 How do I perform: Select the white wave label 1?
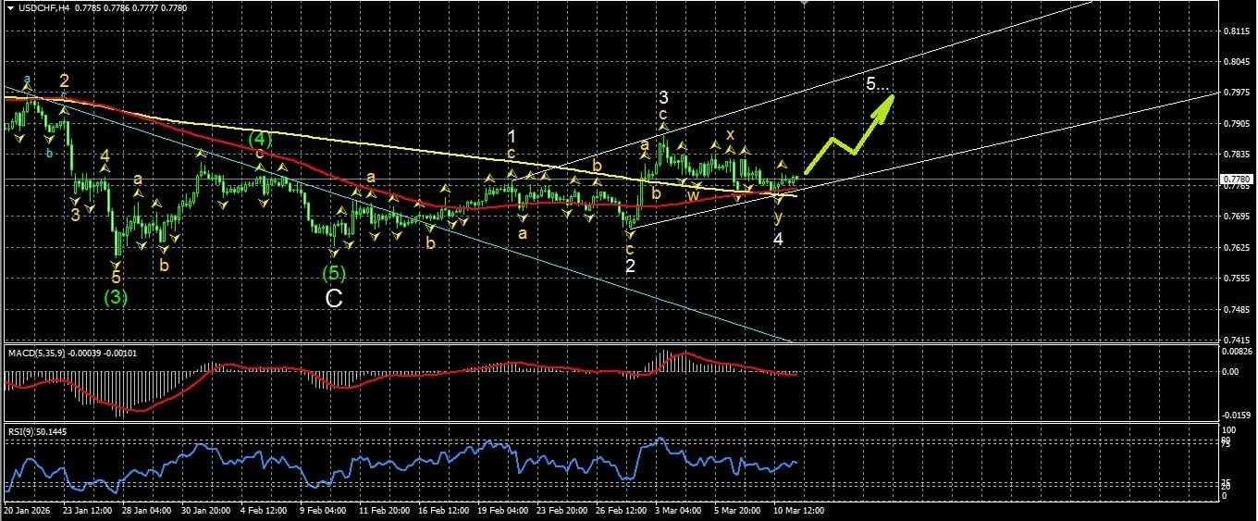coord(512,137)
